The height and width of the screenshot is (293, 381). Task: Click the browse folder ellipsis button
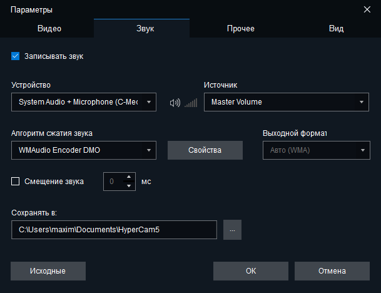[232, 230]
